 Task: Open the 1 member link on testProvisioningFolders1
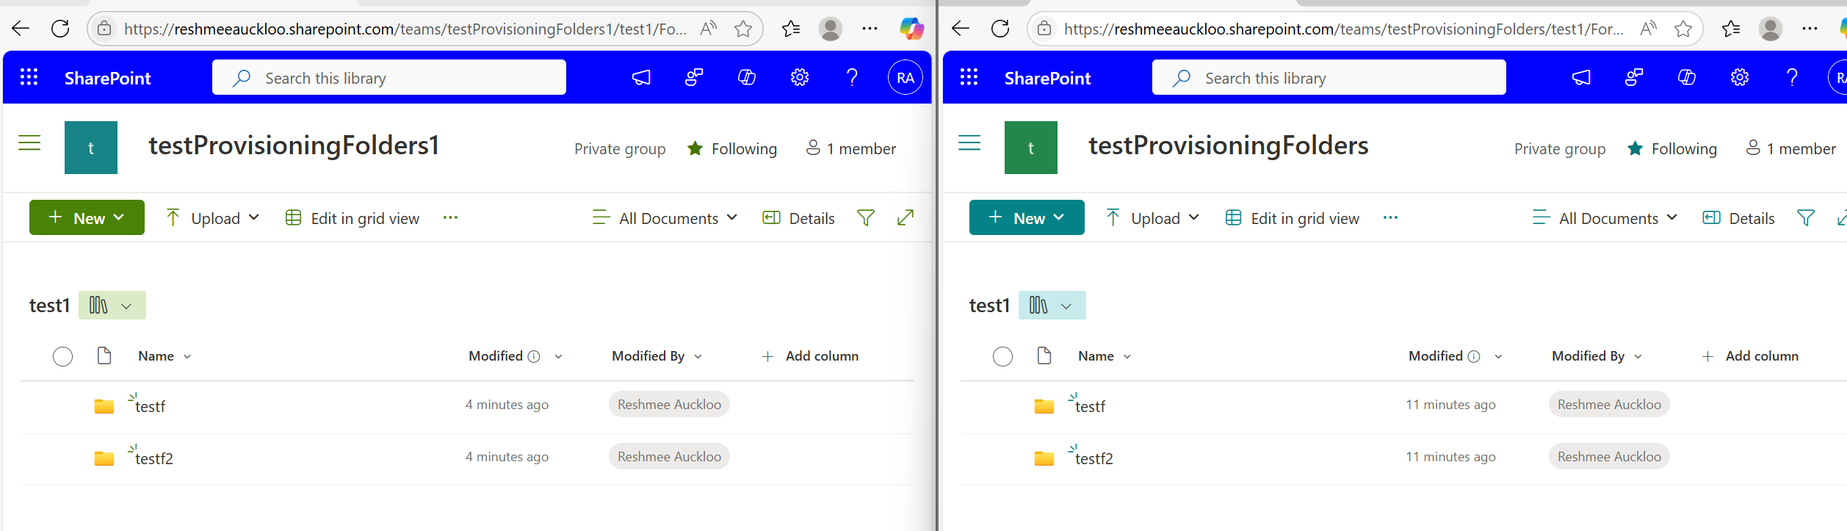[851, 148]
